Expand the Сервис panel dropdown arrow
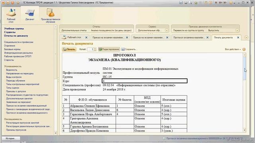 167,30
